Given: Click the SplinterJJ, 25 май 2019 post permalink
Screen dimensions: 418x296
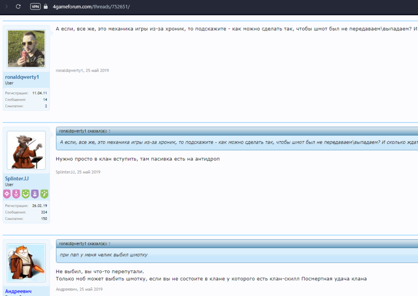Looking at the screenshot, I should point(78,172).
